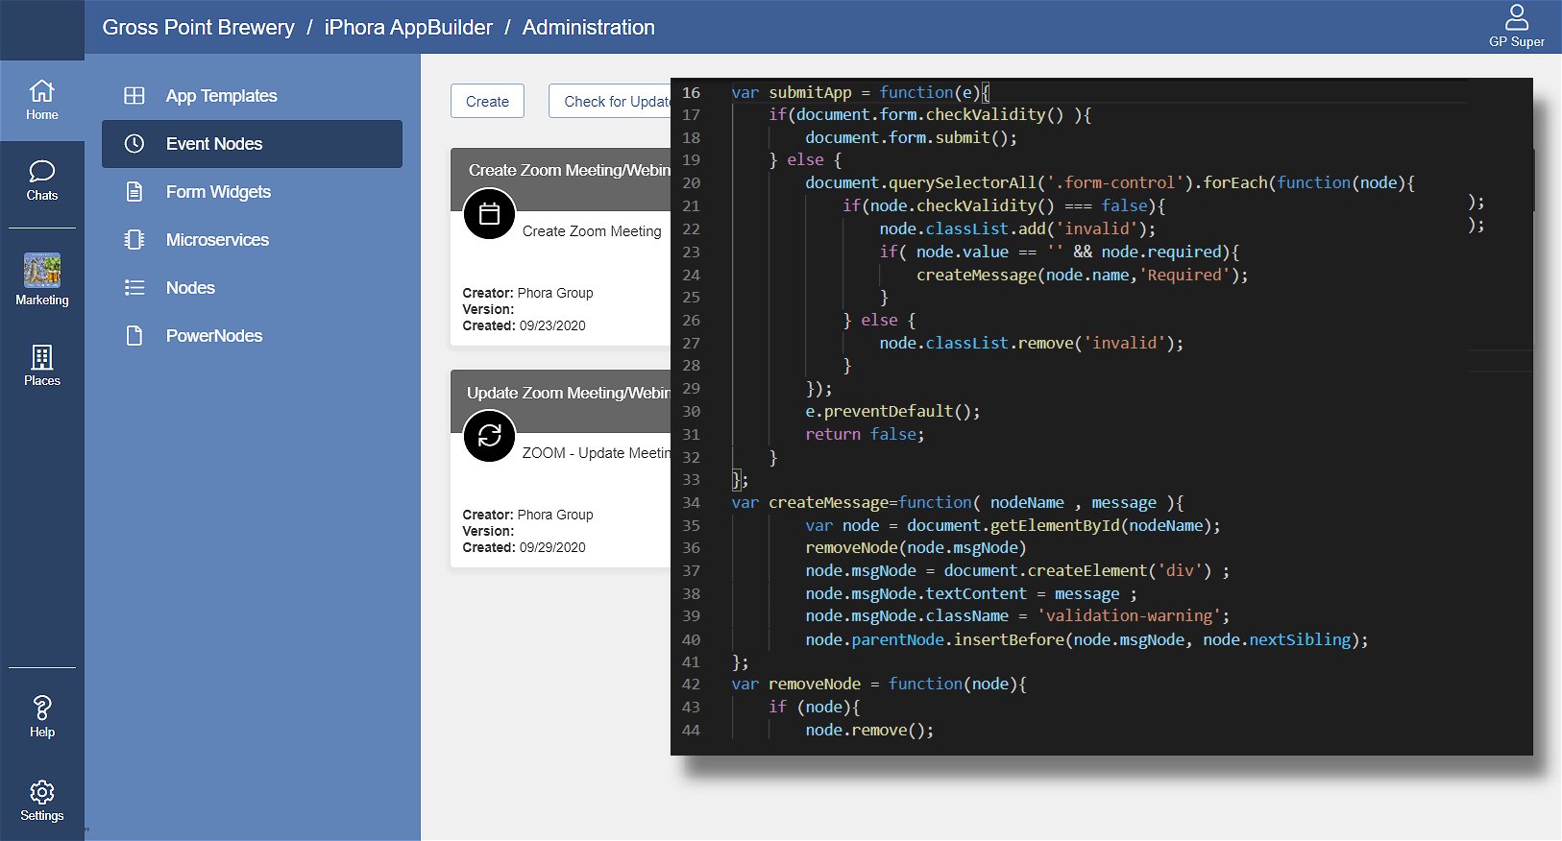Click the GP Super user profile icon
The image size is (1562, 841).
pos(1516,17)
